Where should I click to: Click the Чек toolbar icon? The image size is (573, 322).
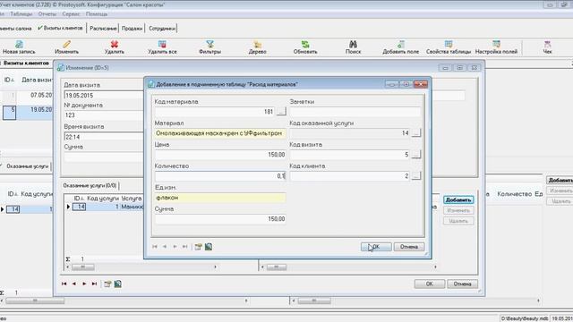coord(547,45)
